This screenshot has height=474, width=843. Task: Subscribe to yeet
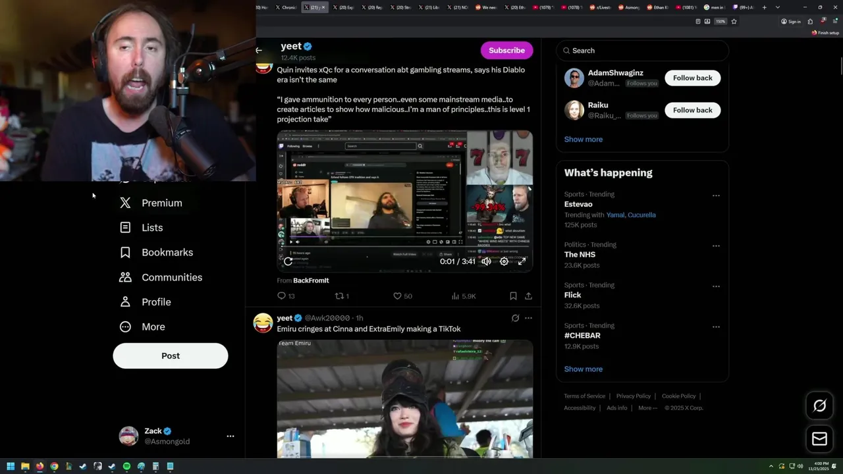[506, 50]
